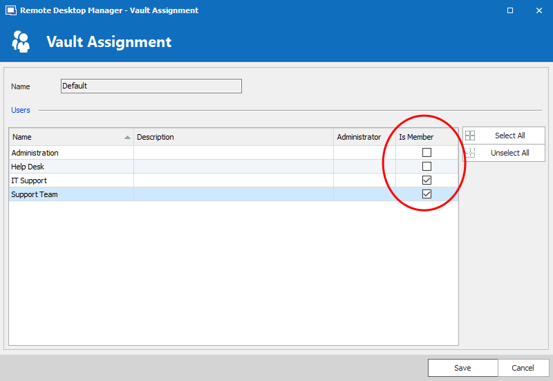Maximize the Vault Assignment window
The width and height of the screenshot is (553, 381).
[510, 10]
